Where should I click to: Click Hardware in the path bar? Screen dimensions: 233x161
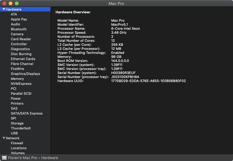49,158
